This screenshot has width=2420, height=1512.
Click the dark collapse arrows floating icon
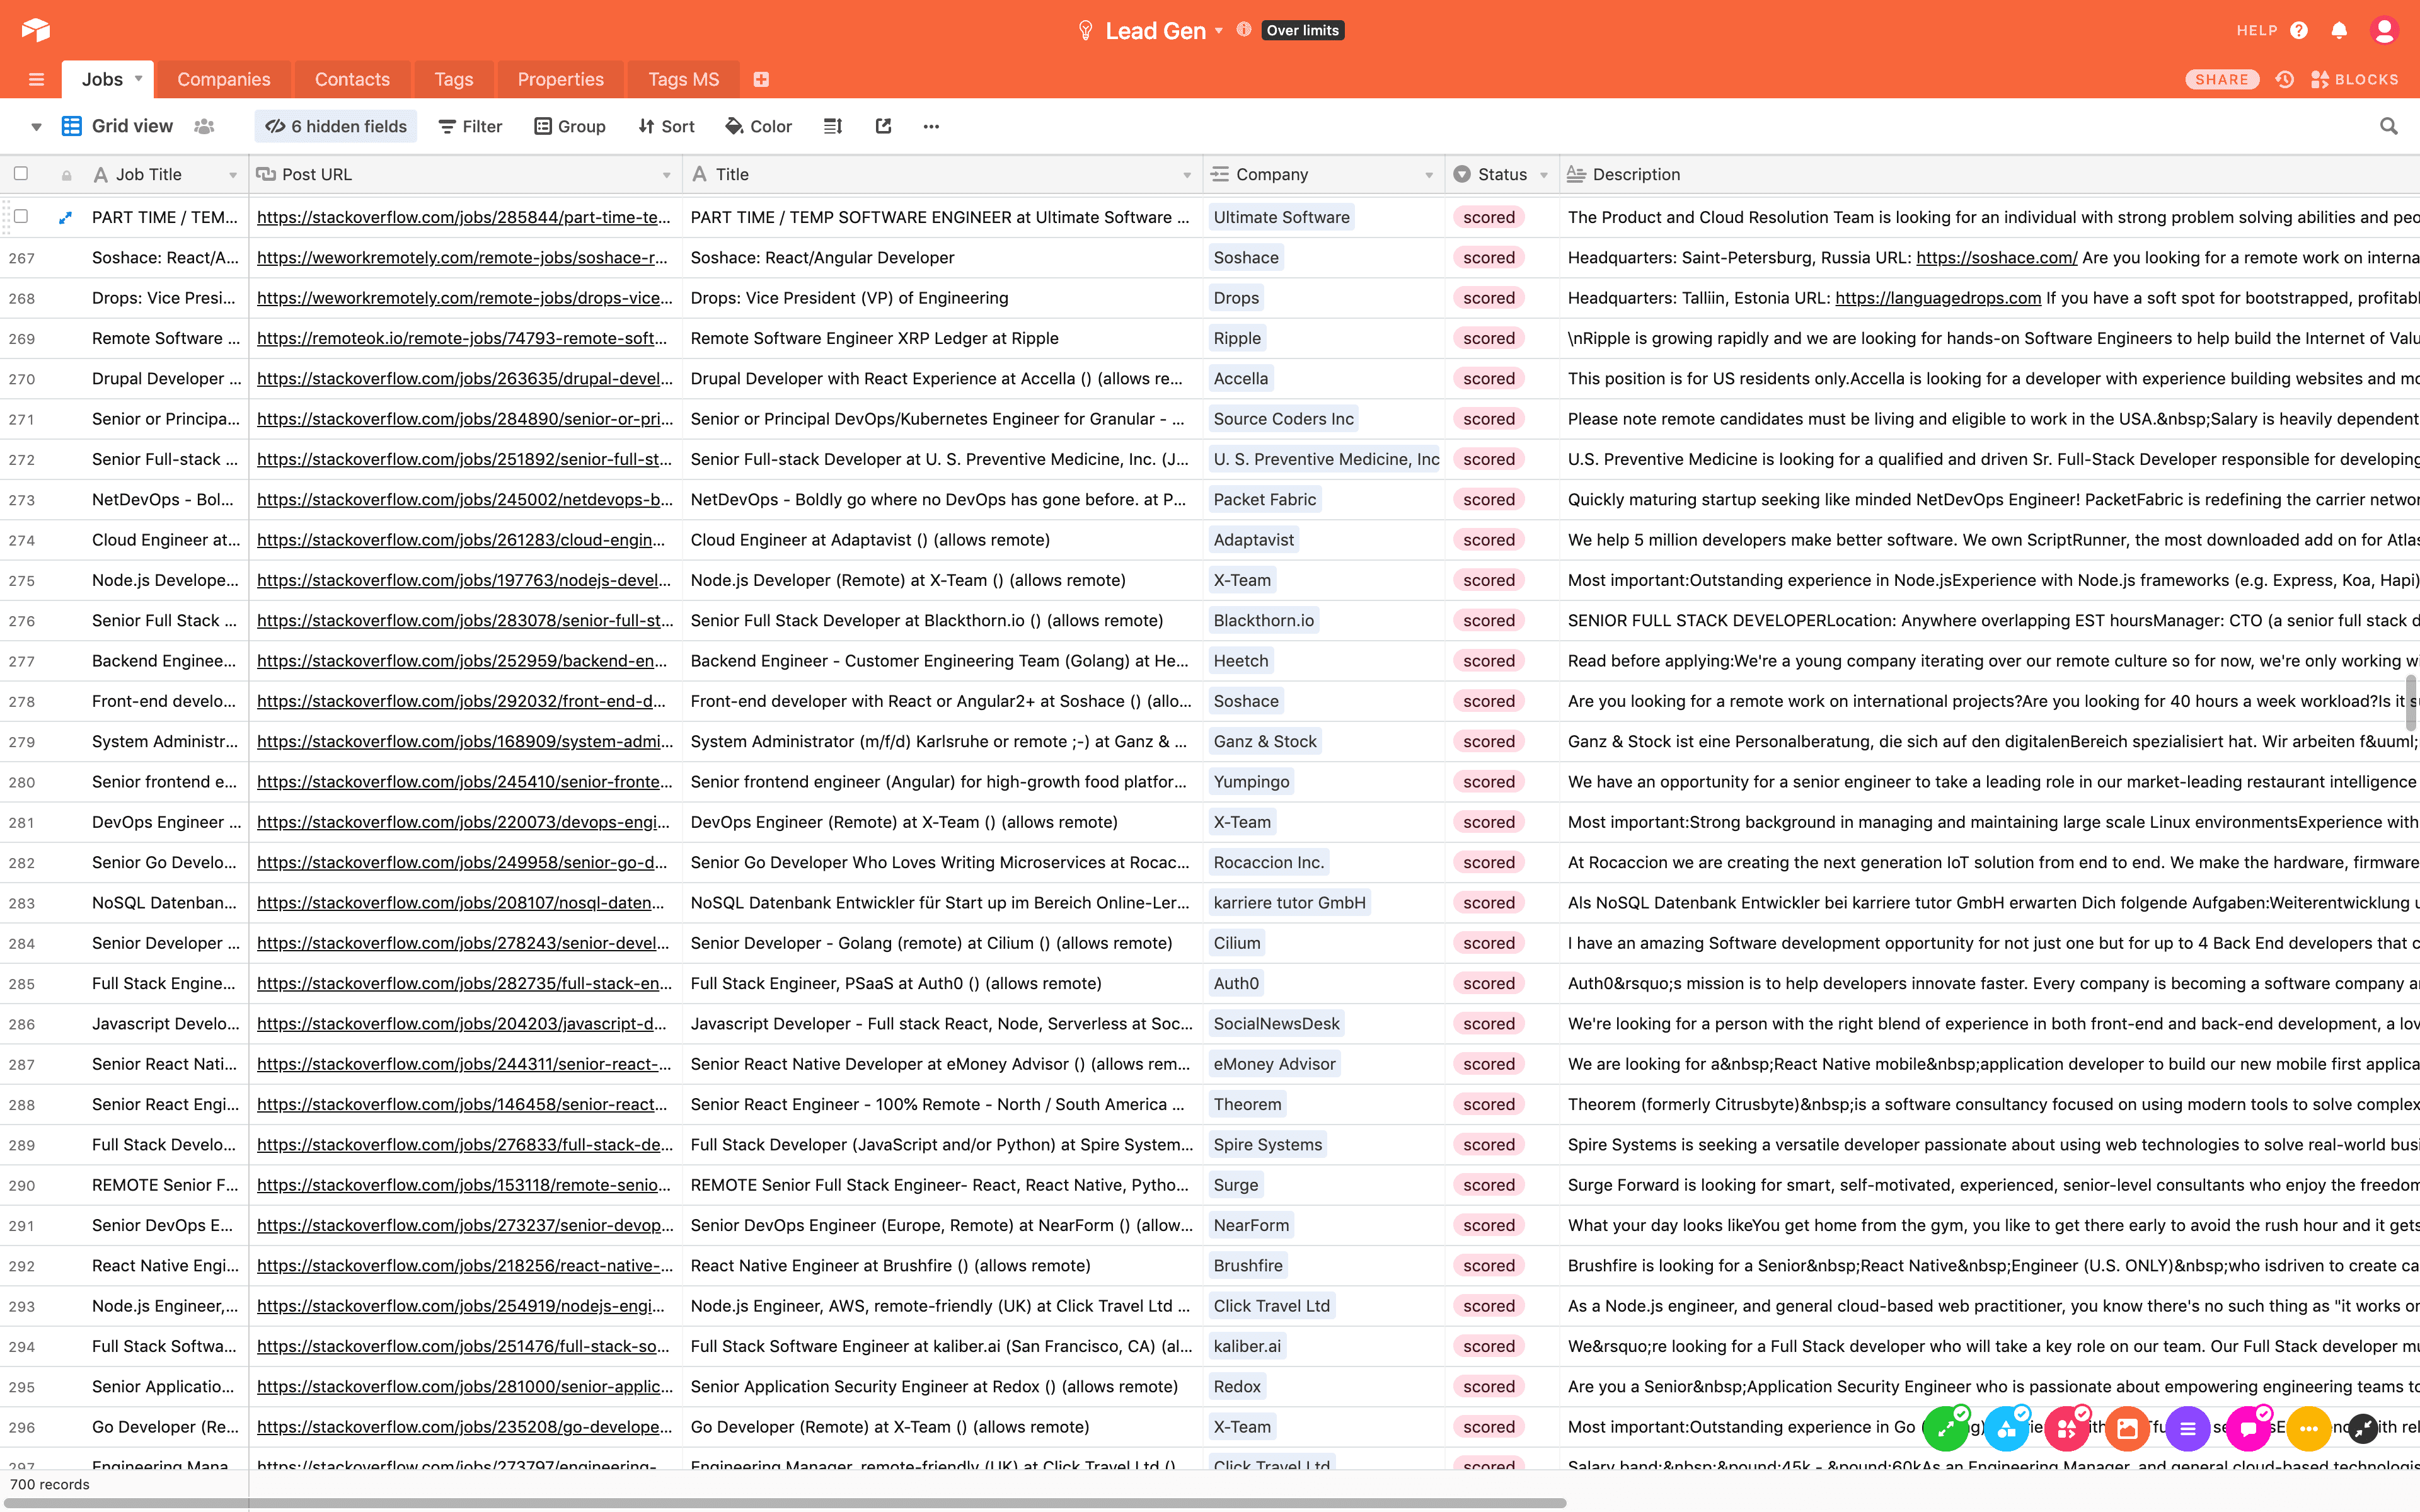(2363, 1428)
